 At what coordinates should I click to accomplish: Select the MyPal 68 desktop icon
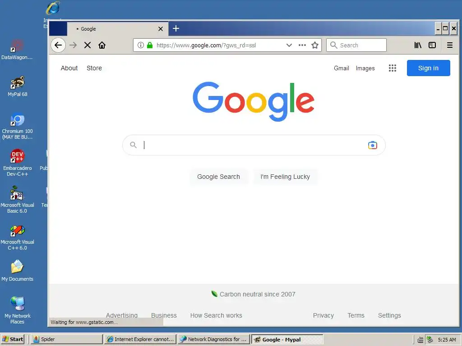coord(18,86)
